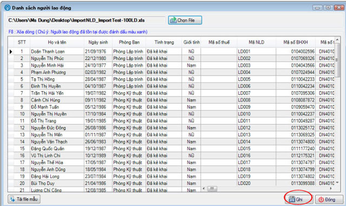This screenshot has width=346, height=206.
Task: Select the cell LD010 in Mã NLD column
Action: pyautogui.click(x=256, y=114)
